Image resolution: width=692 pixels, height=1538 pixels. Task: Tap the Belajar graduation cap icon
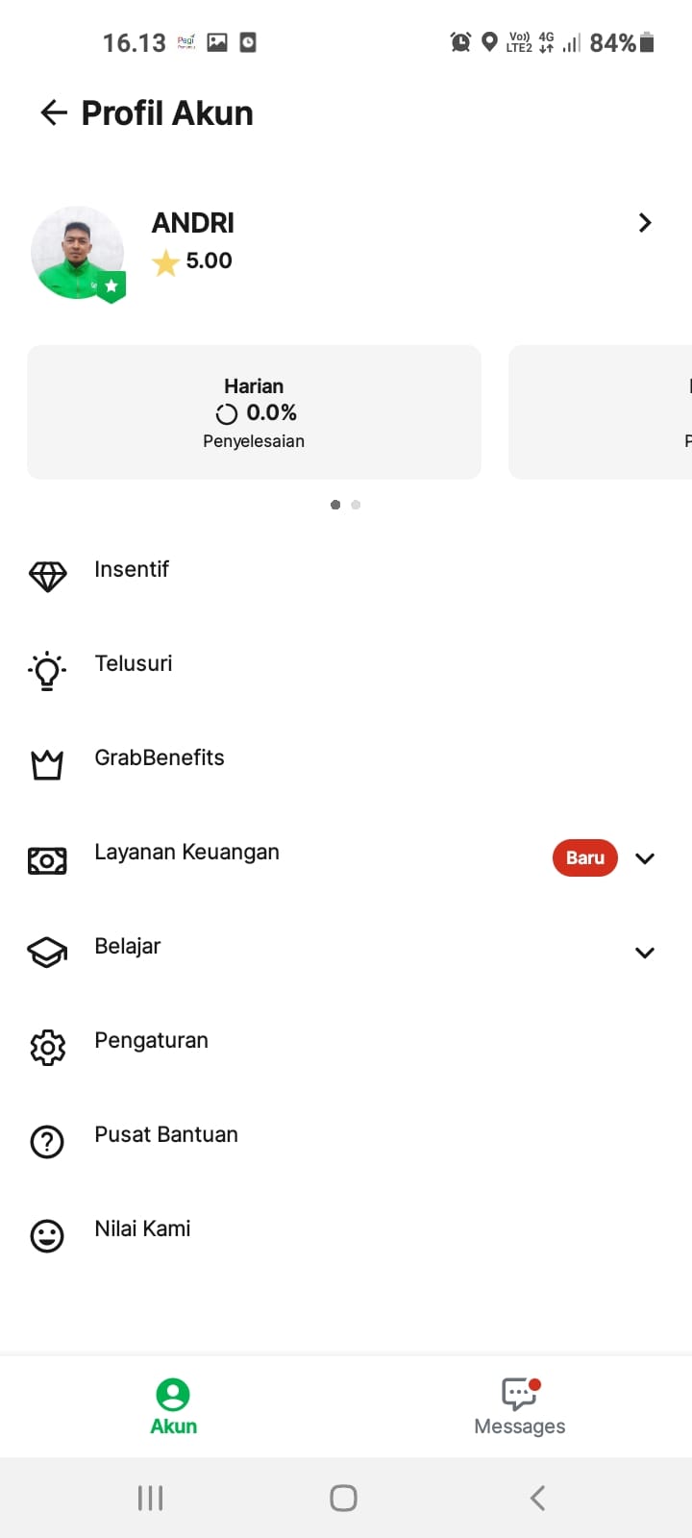(x=47, y=953)
